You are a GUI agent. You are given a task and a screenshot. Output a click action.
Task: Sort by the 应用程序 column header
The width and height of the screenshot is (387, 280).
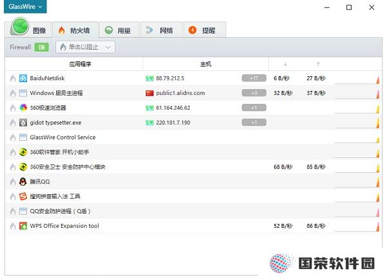coord(80,65)
